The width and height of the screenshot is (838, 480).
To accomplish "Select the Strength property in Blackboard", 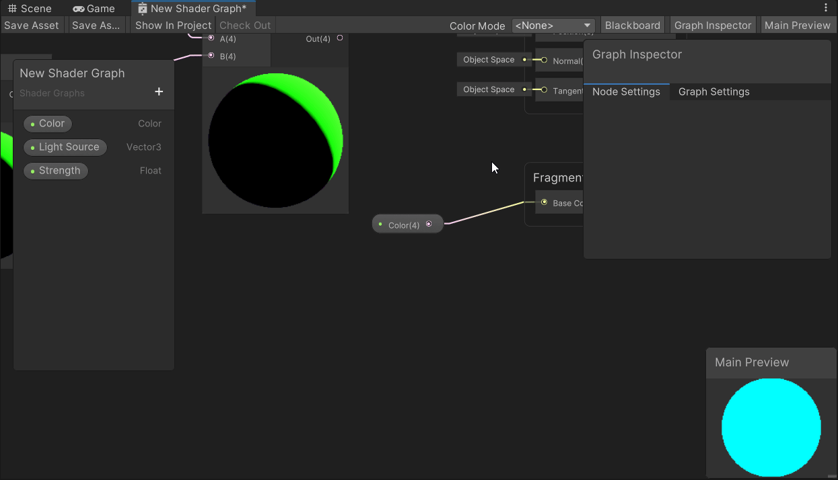I will [x=56, y=171].
